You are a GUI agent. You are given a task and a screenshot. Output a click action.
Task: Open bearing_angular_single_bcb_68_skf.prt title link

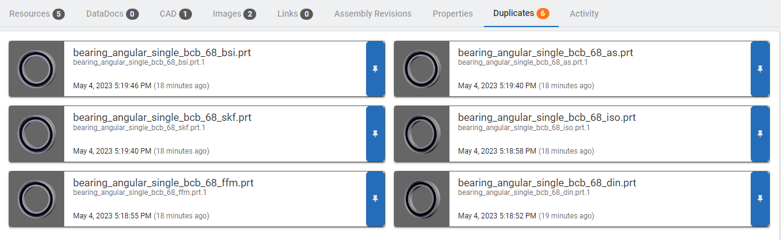click(162, 117)
